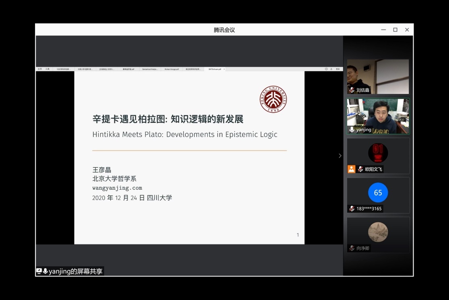Open the 主页 home tab in the PDF viewer
This screenshot has width=449, height=300.
tap(40, 69)
